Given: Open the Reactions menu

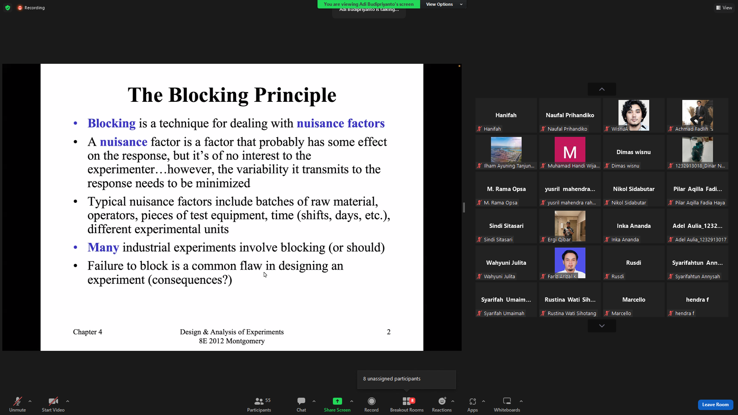Looking at the screenshot, I should point(442,404).
